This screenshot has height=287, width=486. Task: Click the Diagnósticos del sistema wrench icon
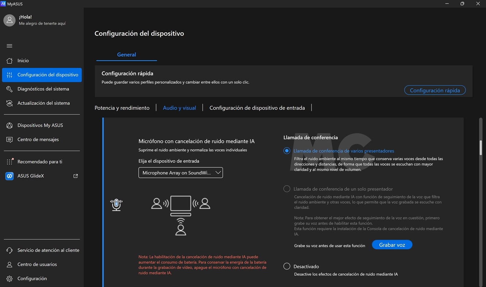click(x=9, y=89)
